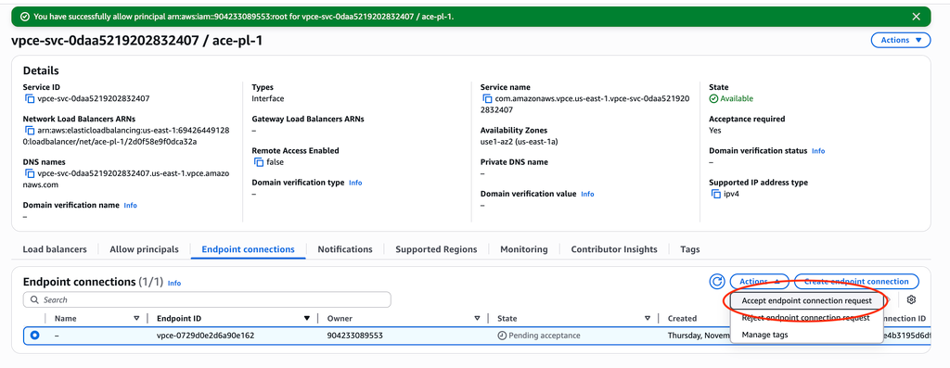Open table preferences gear icon
The height and width of the screenshot is (368, 950).
click(911, 299)
